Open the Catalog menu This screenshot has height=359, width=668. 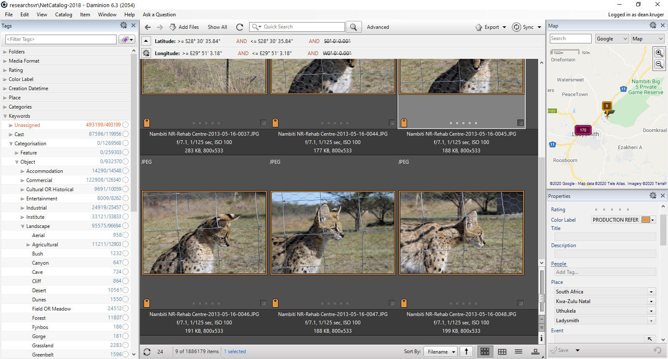[63, 15]
